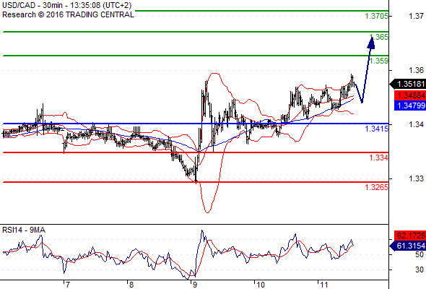Image resolution: width=426 pixels, height=289 pixels.
Task: Select date marker 8 on the time axis
Action: 131,285
